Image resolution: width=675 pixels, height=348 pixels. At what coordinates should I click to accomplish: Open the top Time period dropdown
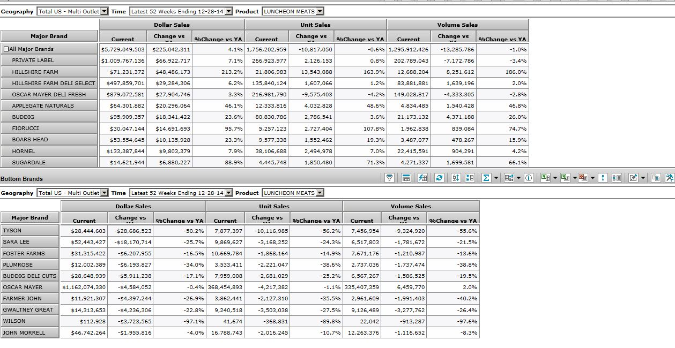coord(229,11)
